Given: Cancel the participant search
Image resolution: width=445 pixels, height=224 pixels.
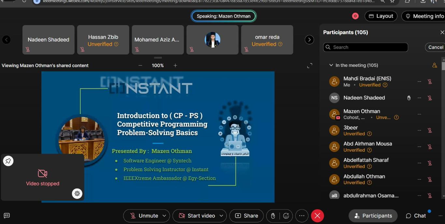Looking at the screenshot, I should point(436,47).
